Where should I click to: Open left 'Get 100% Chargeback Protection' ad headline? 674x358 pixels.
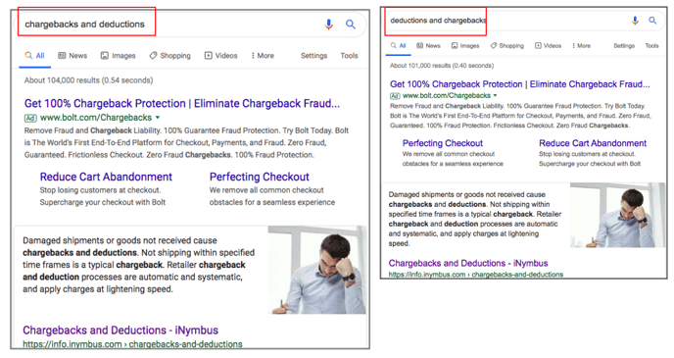pyautogui.click(x=182, y=103)
